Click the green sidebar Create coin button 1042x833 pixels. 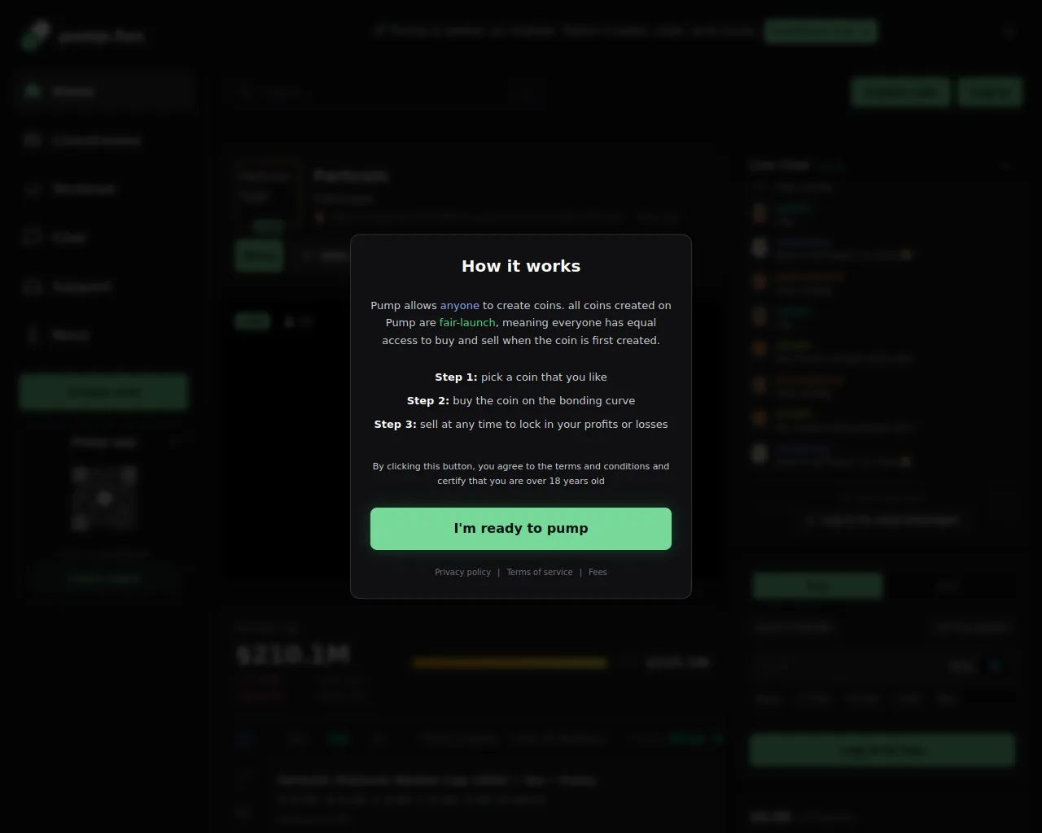click(103, 392)
